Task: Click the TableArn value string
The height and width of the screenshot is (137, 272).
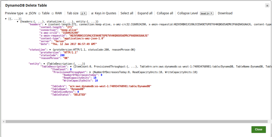Action: (110, 86)
